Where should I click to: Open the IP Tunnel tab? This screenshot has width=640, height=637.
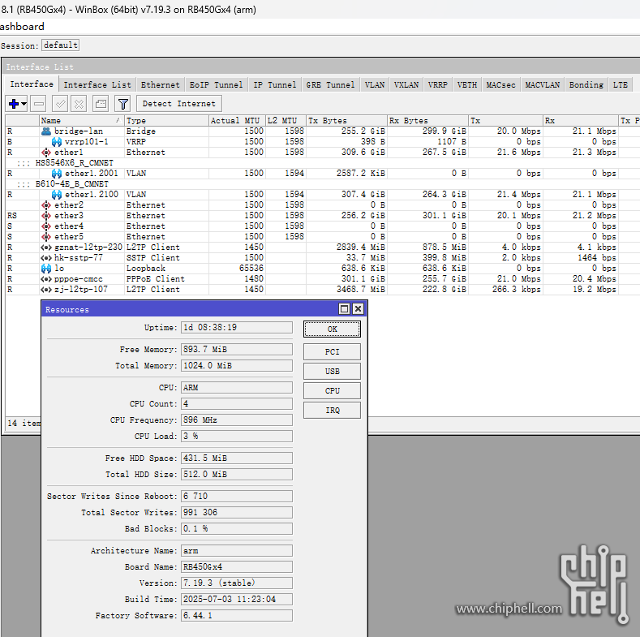click(x=275, y=85)
